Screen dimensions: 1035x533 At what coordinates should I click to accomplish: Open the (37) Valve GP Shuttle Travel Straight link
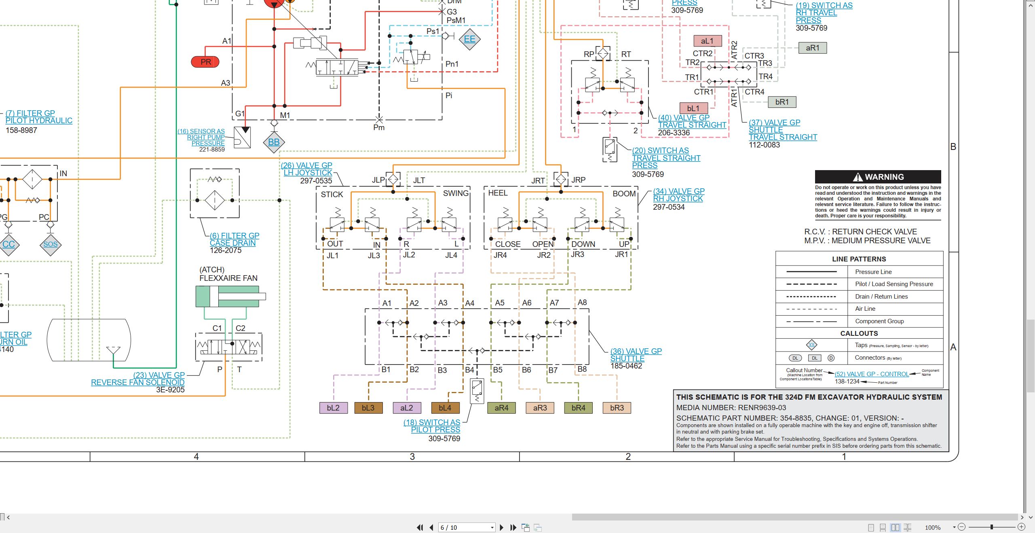click(x=783, y=130)
